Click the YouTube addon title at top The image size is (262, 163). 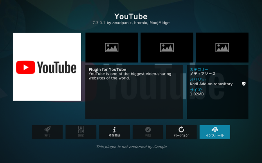[131, 16]
